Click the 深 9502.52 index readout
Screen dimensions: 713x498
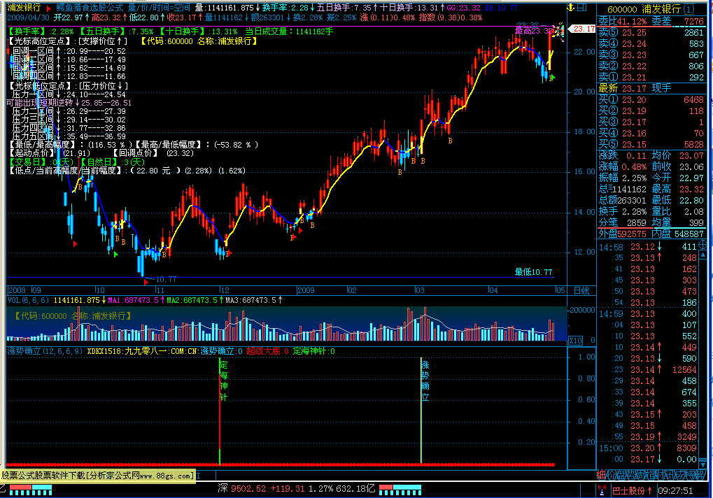tap(243, 489)
